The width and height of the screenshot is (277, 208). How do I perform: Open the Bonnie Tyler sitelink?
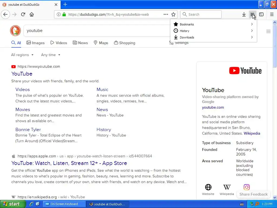(x=28, y=129)
